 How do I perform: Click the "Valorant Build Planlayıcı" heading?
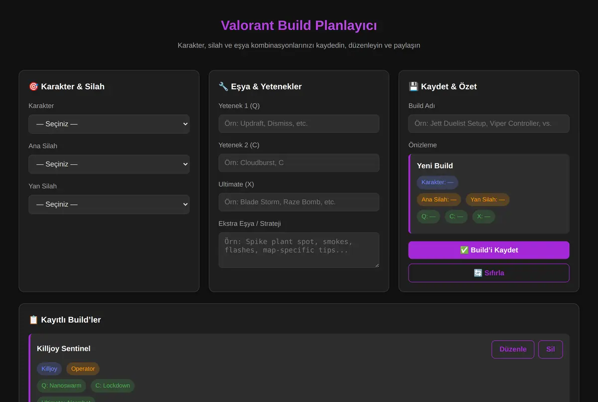tap(299, 25)
